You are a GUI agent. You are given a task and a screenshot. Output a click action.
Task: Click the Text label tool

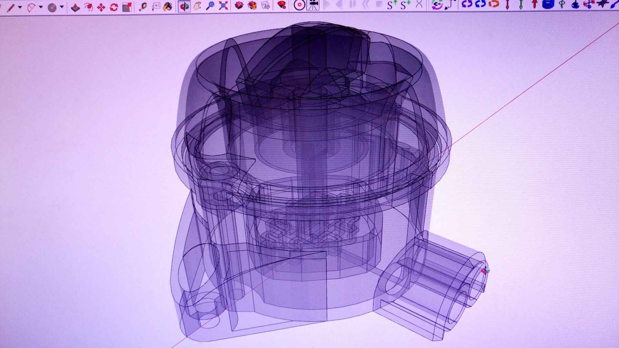pos(156,6)
